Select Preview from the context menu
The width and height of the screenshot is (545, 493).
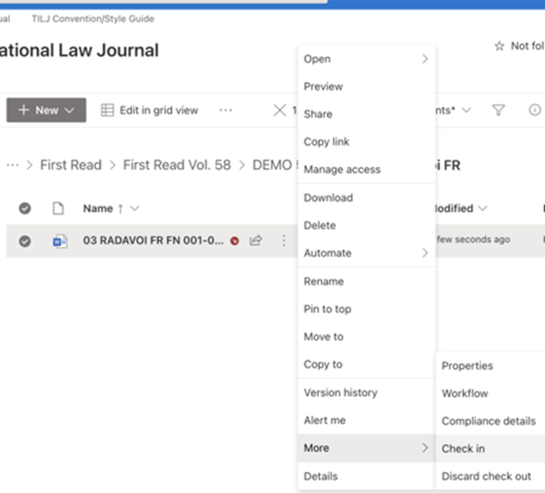pyautogui.click(x=367, y=87)
